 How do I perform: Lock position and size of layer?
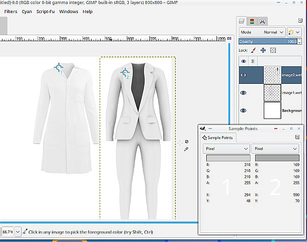(x=263, y=50)
